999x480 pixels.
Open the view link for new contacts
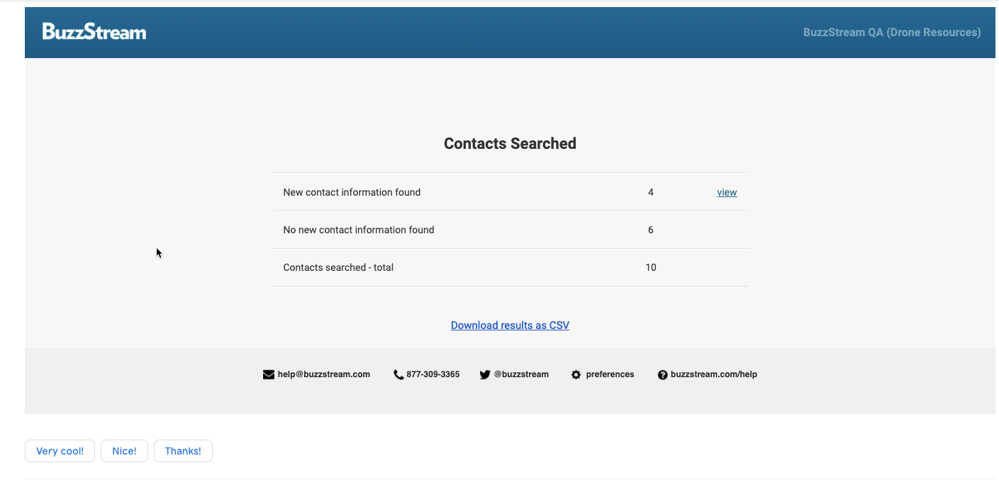(727, 192)
